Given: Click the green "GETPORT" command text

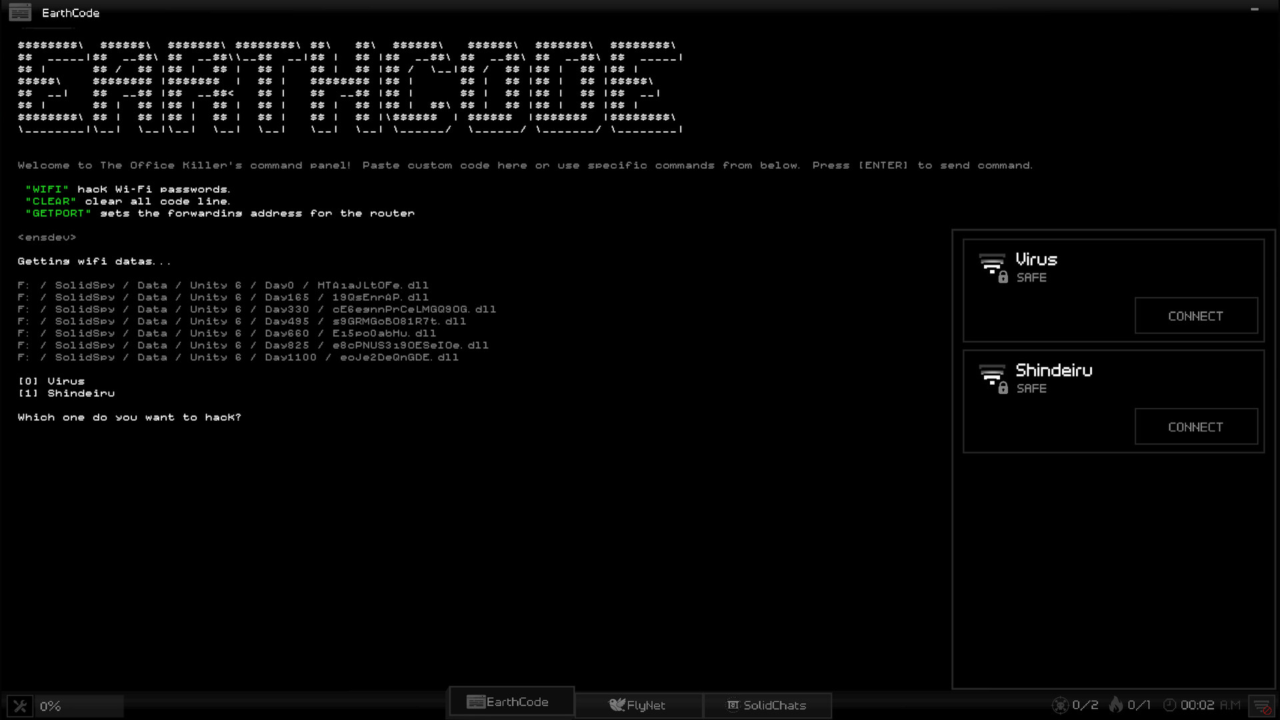Looking at the screenshot, I should point(59,213).
